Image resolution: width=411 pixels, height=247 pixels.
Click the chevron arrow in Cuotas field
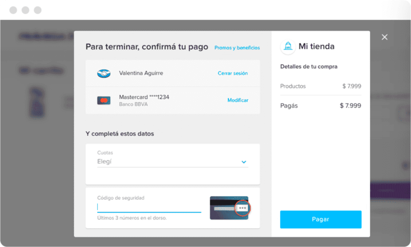click(x=244, y=162)
